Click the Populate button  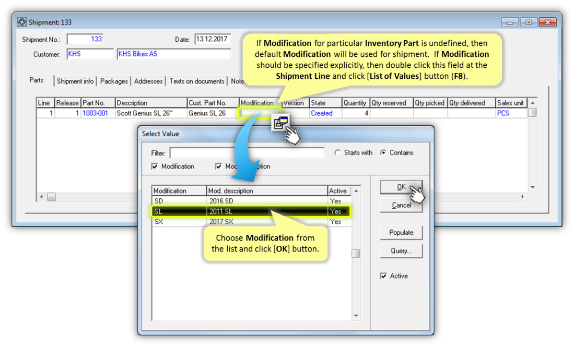click(x=401, y=233)
